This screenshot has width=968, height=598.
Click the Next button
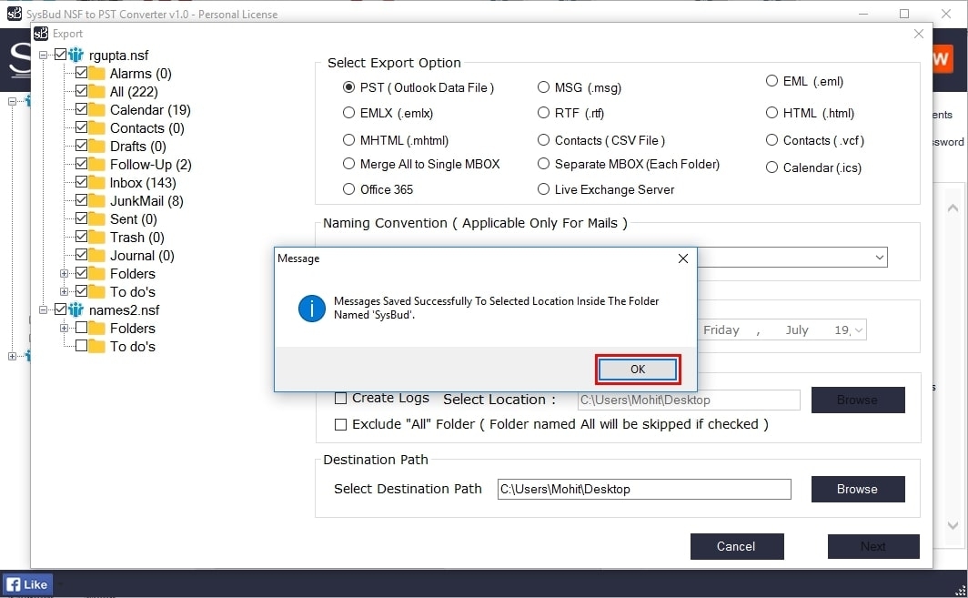pyautogui.click(x=873, y=546)
